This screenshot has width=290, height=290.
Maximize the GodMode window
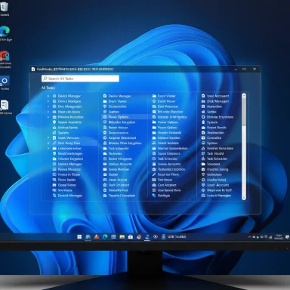244,69
